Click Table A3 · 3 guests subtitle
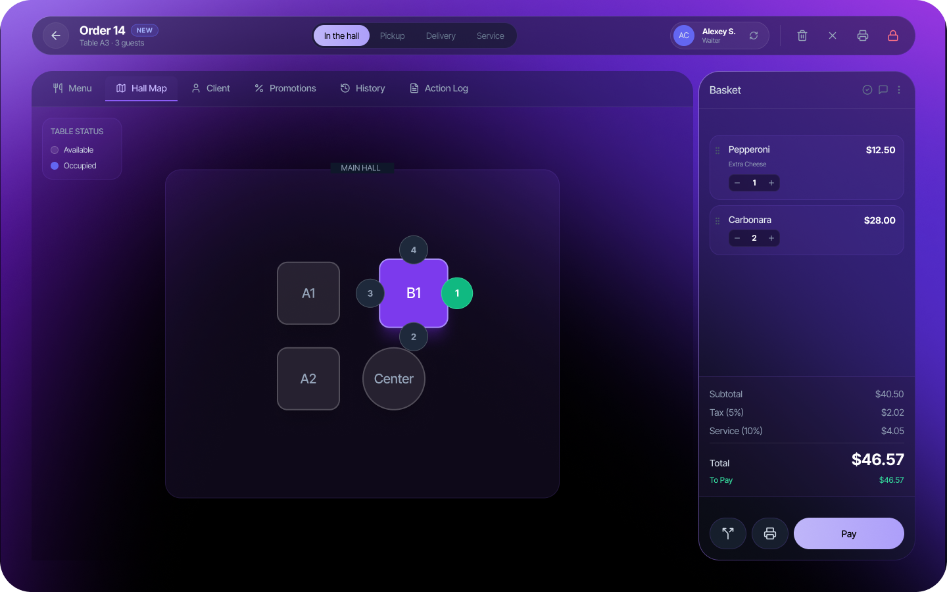Screen dimensions: 947x592 point(112,43)
